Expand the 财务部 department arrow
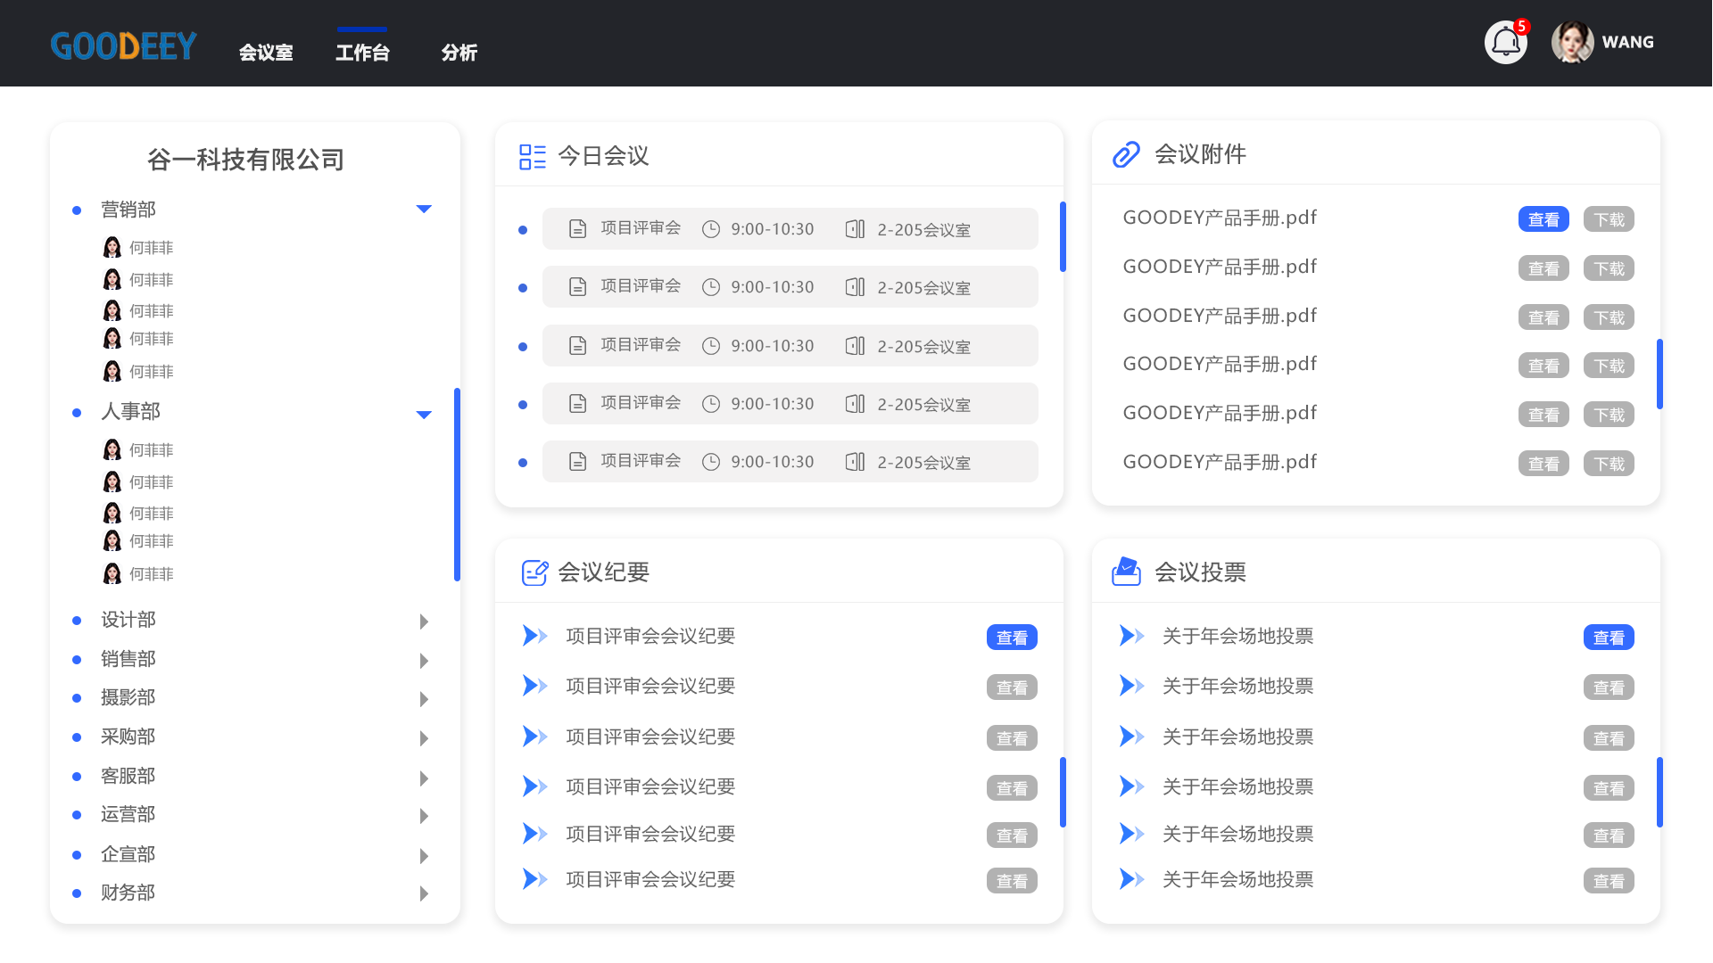Screen dimensions: 1713x963 point(424,893)
